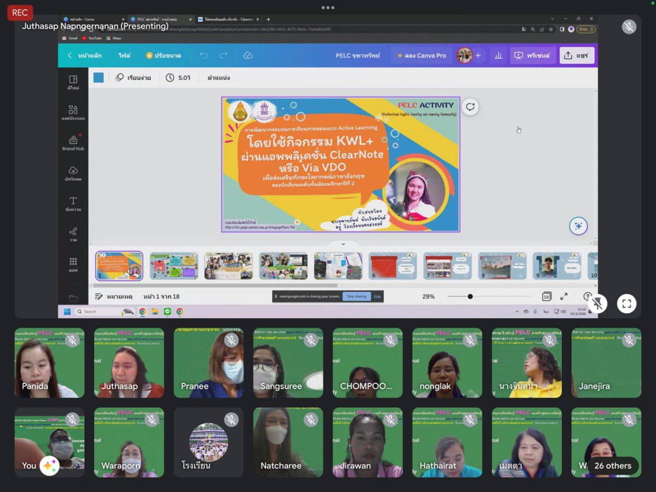The image size is (656, 492).
Task: Click the muted mic icon on Hathairat tile
Action: click(x=470, y=420)
